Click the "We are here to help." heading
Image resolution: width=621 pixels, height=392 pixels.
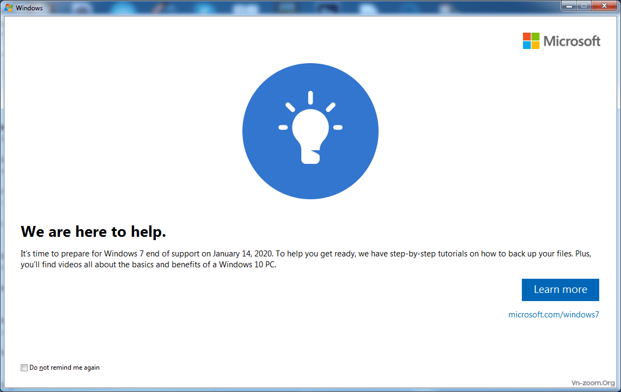[x=93, y=232]
